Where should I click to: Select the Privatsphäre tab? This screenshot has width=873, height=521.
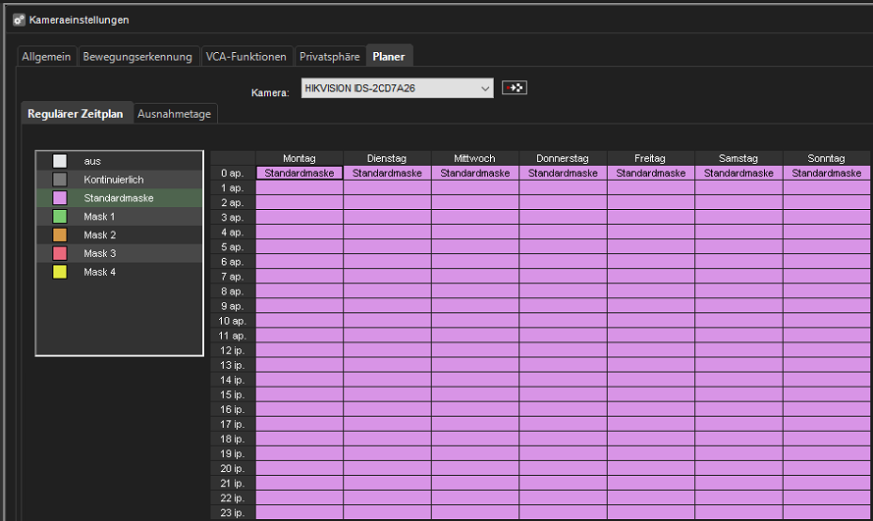pos(329,57)
